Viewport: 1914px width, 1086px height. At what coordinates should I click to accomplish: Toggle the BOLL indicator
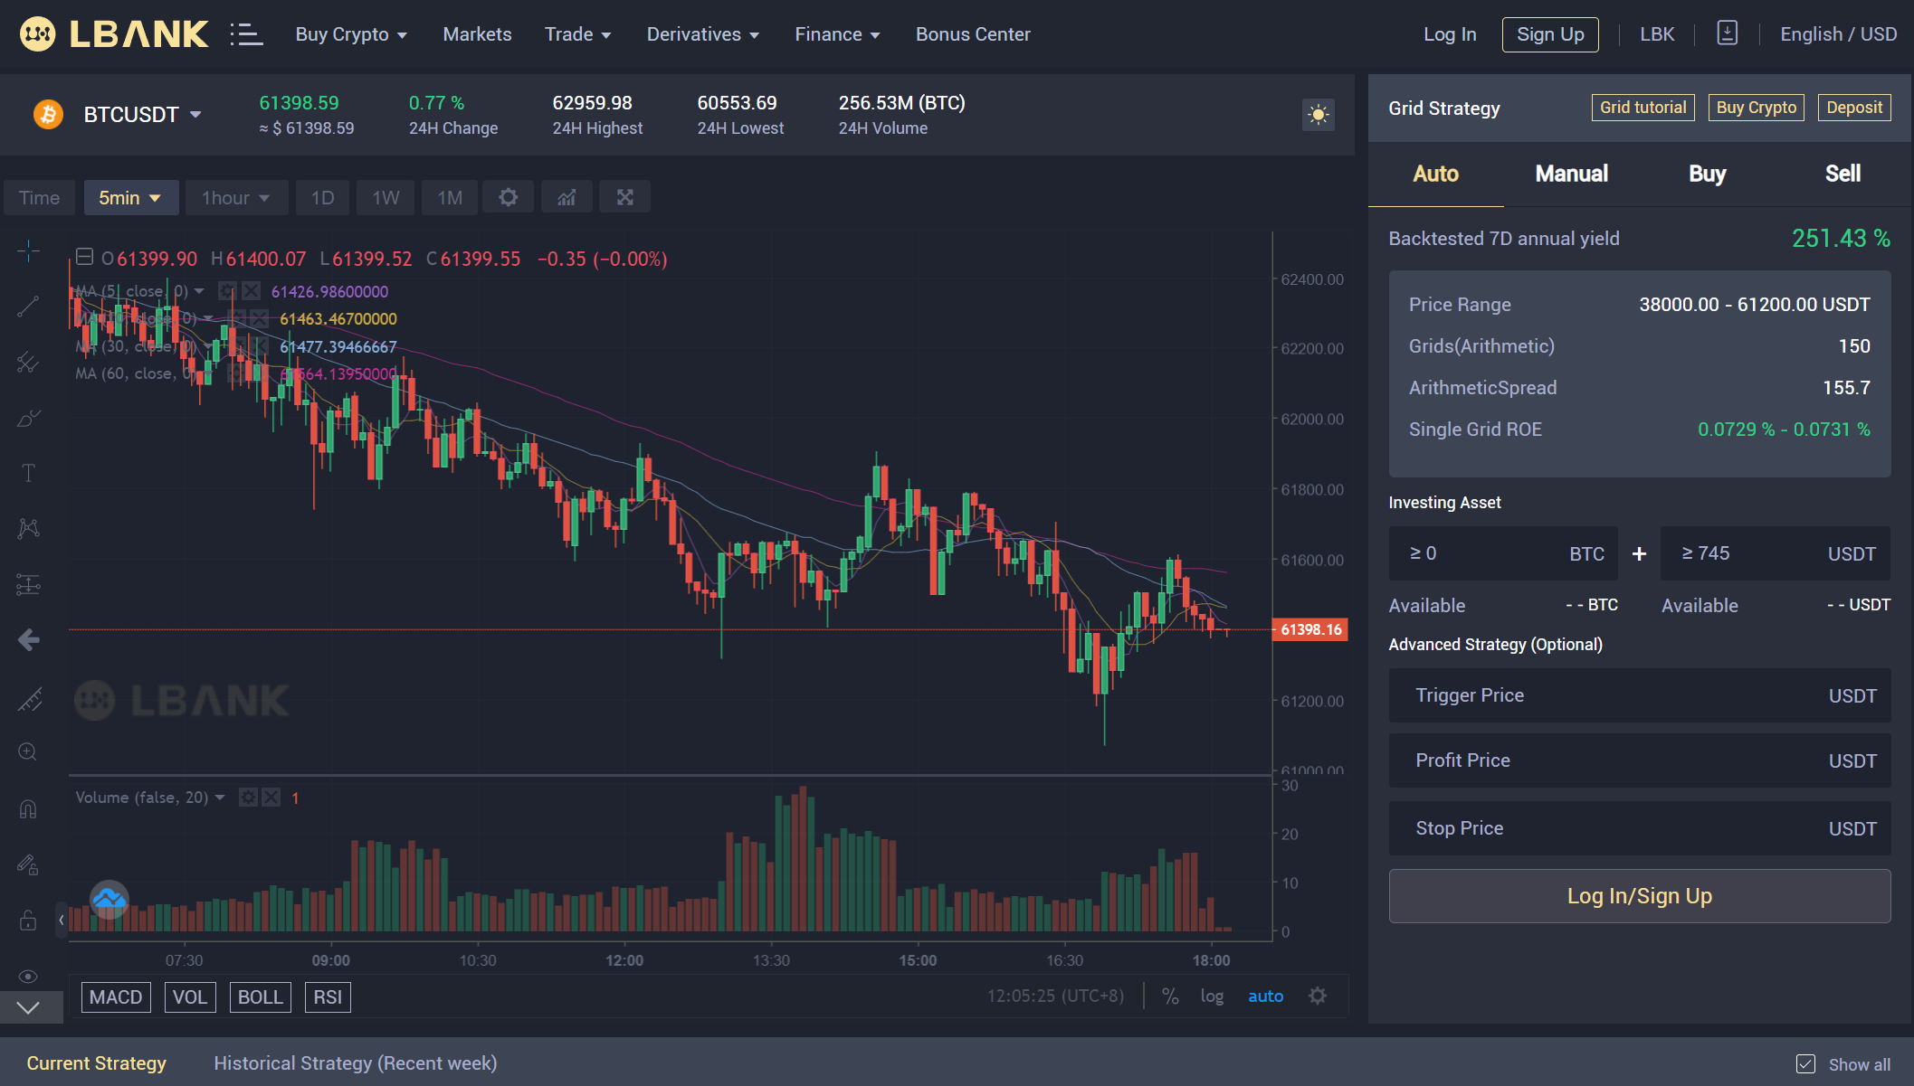click(x=260, y=996)
